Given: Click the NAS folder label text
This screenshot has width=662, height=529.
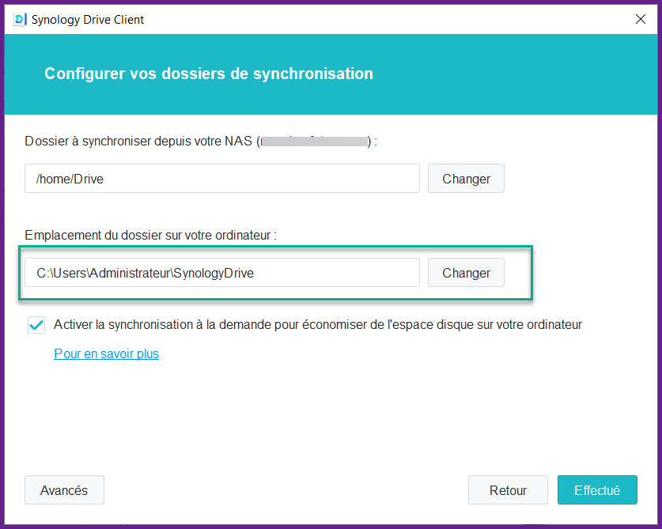Looking at the screenshot, I should 138,142.
